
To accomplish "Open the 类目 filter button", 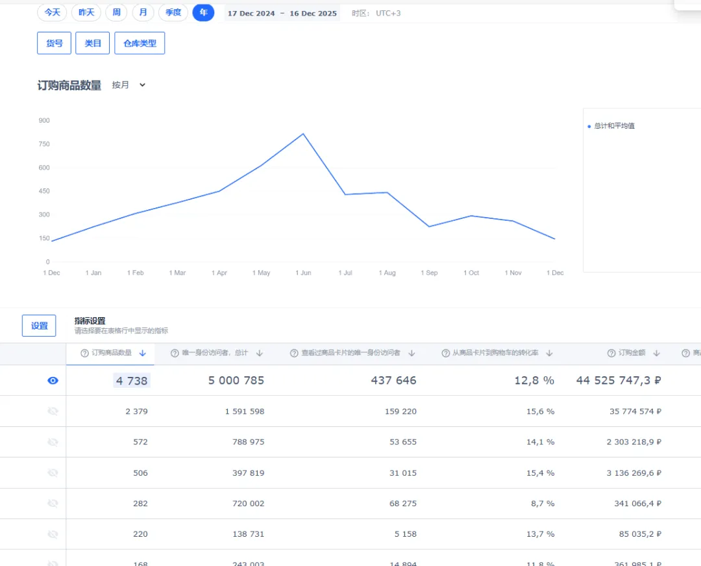I will [93, 44].
